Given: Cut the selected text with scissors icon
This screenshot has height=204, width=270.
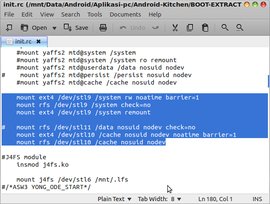Looking at the screenshot, I should point(175,28).
